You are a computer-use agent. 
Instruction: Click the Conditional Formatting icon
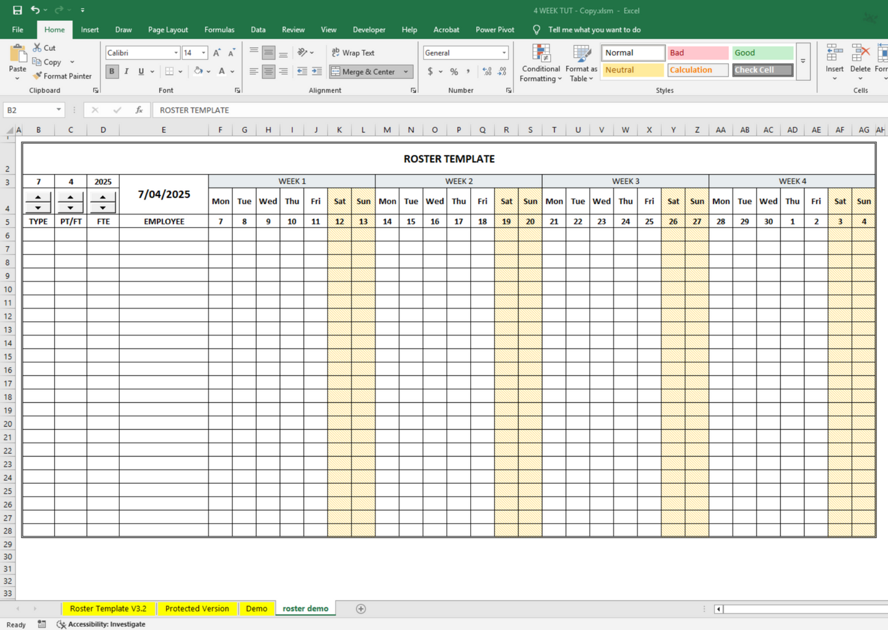coord(541,55)
